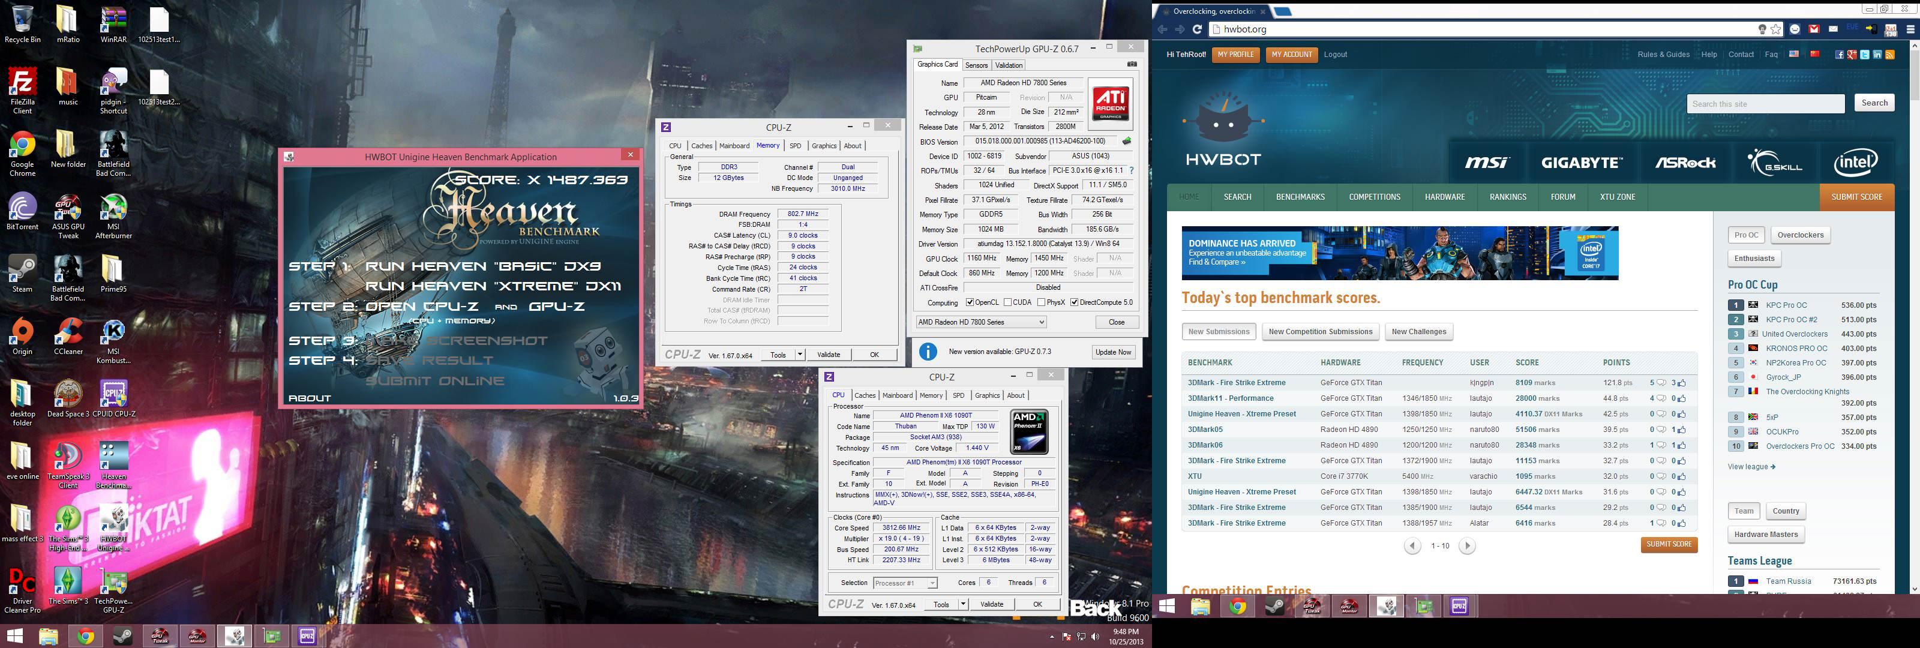Click the Hardware Masters button
Viewport: 1920px width, 648px height.
1766,535
